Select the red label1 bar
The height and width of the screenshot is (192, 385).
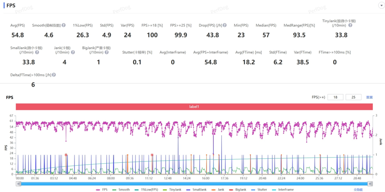coord(194,107)
